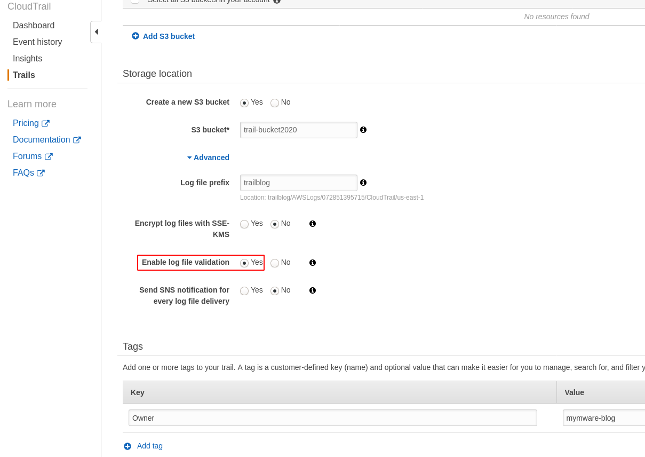Collapse the CloudTrail sidebar with arrow
The height and width of the screenshot is (457, 645).
[x=96, y=32]
